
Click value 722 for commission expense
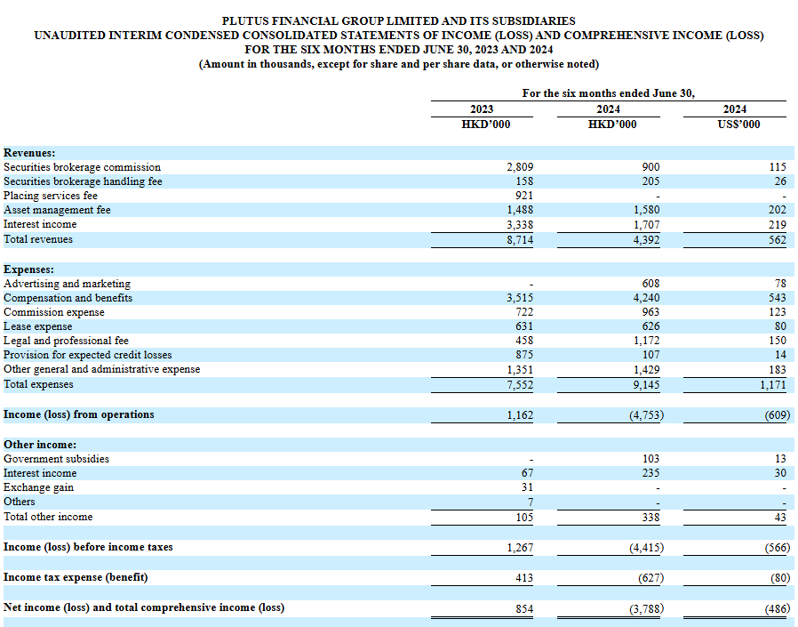(524, 312)
